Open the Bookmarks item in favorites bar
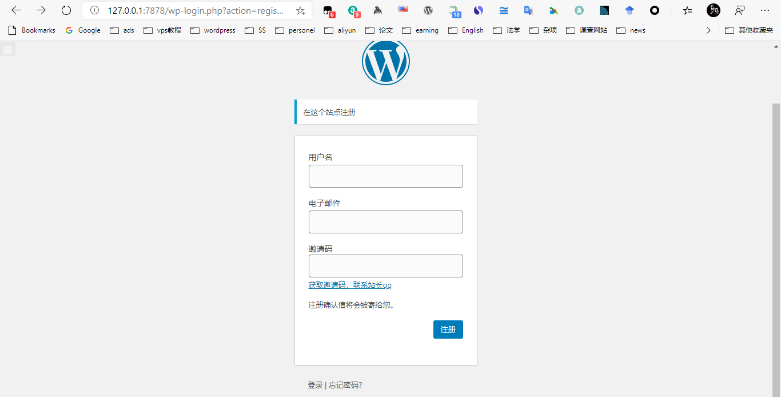Image resolution: width=781 pixels, height=397 pixels. 32,30
